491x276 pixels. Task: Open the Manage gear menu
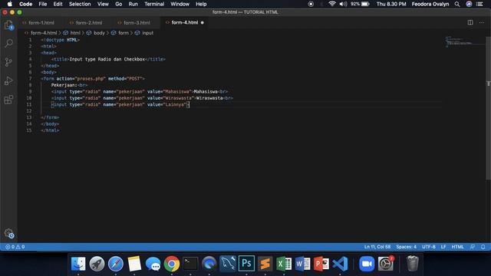pos(8,233)
